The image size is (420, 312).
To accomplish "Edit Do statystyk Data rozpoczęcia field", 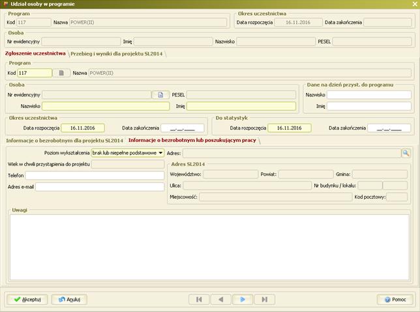I will point(290,128).
